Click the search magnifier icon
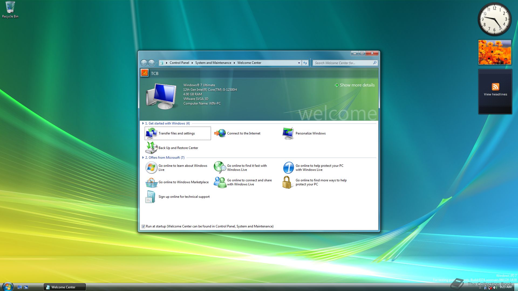The width and height of the screenshot is (518, 291). (x=375, y=63)
